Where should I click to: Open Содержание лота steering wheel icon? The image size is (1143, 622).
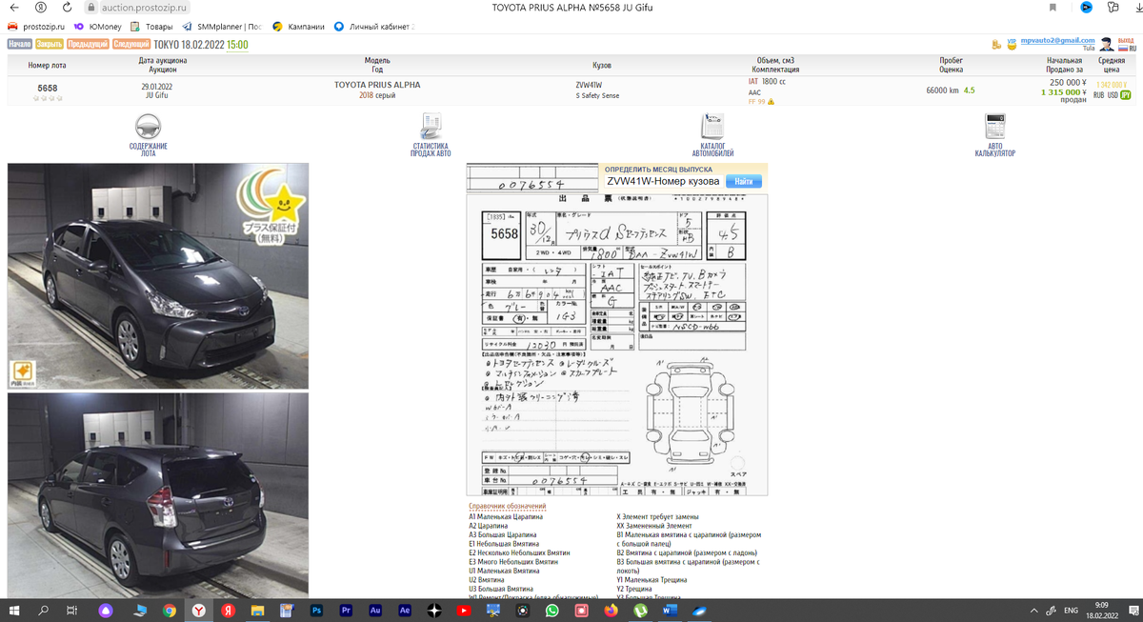pos(148,126)
